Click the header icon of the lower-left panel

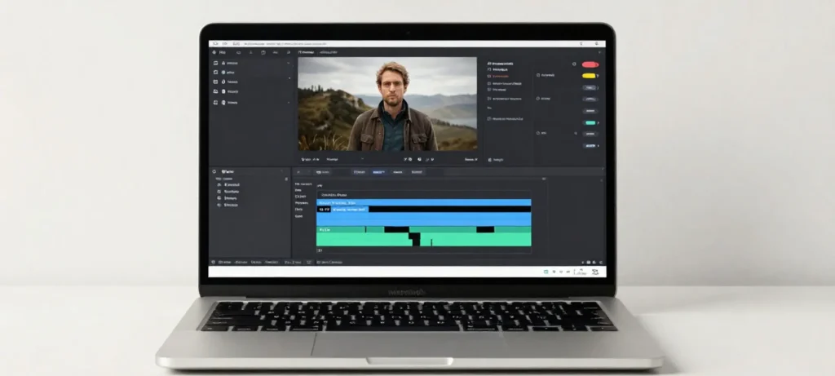pos(214,172)
